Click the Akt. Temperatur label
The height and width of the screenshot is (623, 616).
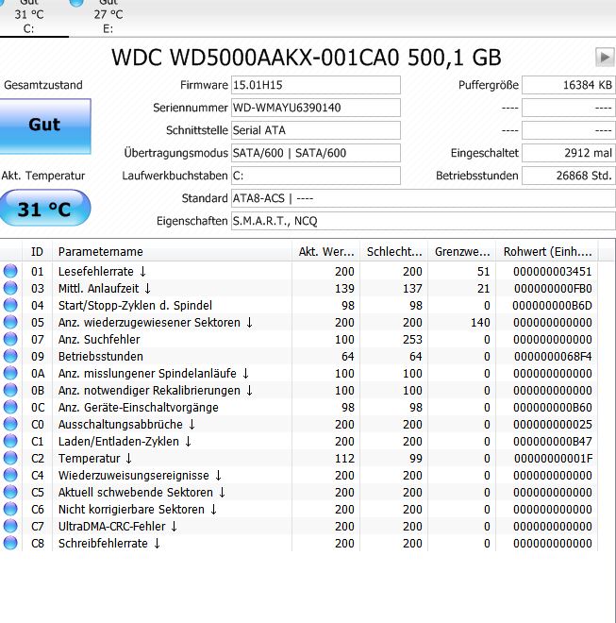click(42, 176)
